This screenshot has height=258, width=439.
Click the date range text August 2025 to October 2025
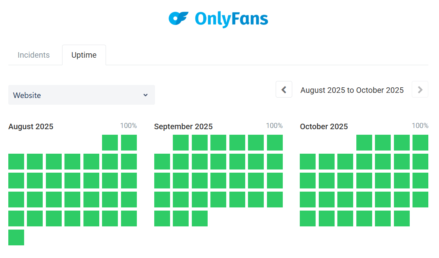point(352,90)
